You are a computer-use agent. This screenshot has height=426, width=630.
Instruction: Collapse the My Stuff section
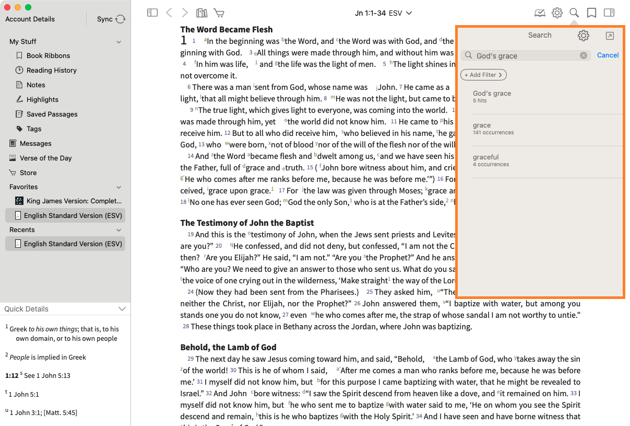(x=119, y=42)
